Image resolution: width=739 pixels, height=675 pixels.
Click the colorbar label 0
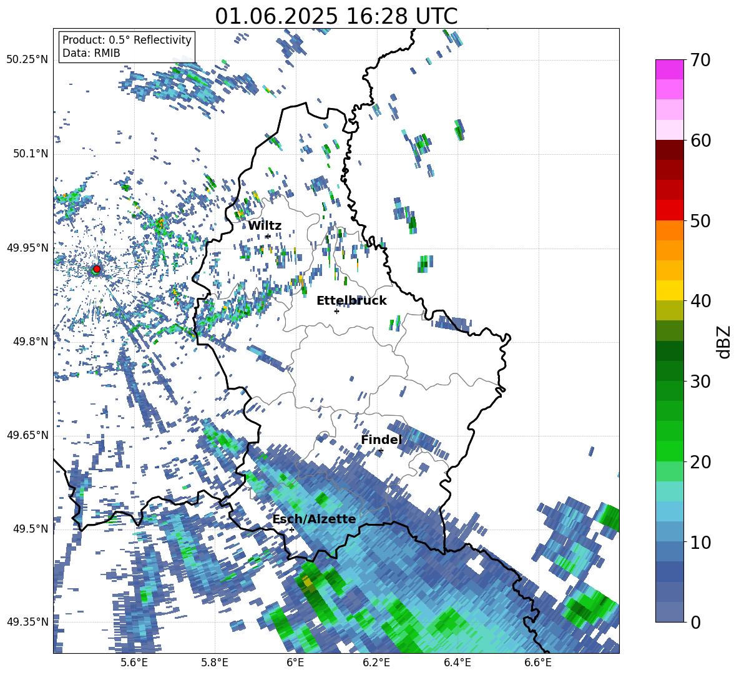(695, 622)
